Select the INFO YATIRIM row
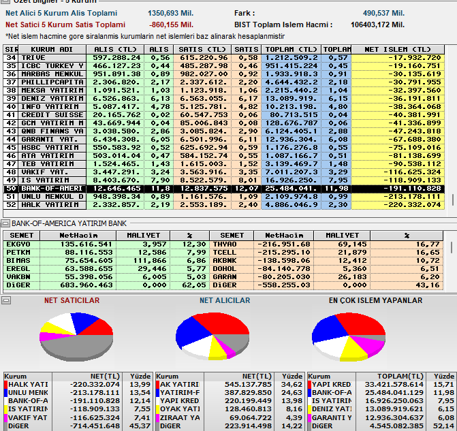This screenshot has height=431, width=457. coord(224,107)
